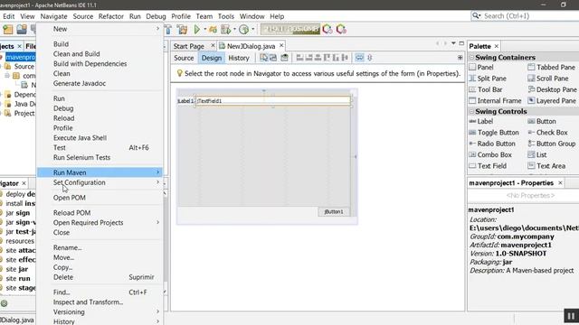Open the editor tabs list dropdown arrow

453,43
